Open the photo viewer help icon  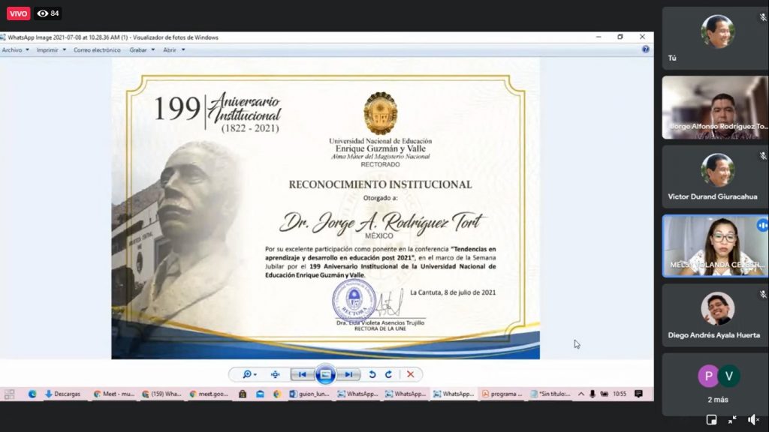(x=645, y=49)
